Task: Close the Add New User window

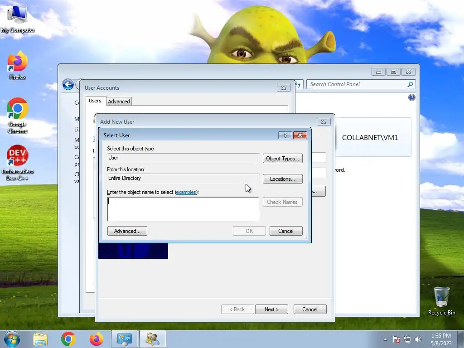Action: 324,121
